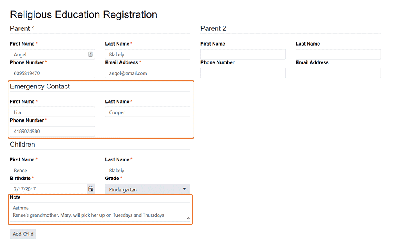
Task: Click Emergency Contact First Name field Lila
Action: 53,112
